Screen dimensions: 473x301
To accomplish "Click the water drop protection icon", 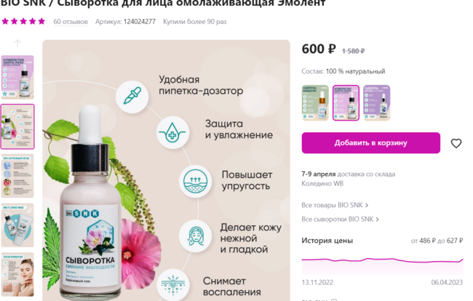I will (x=172, y=132).
